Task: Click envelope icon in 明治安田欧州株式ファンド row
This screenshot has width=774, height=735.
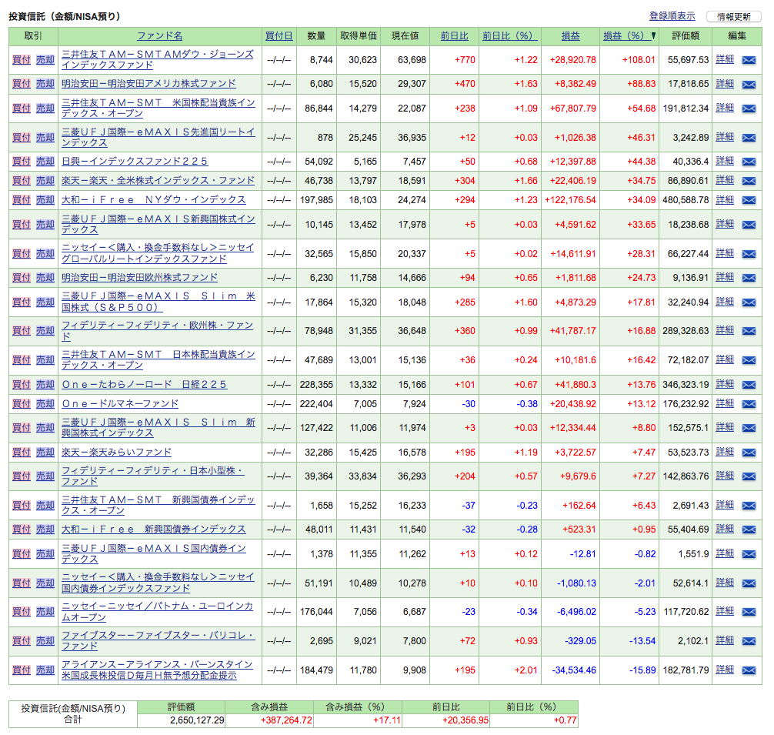Action: 749,279
